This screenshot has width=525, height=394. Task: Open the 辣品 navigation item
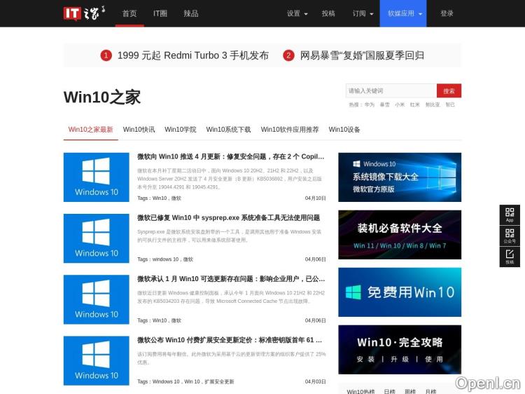(x=191, y=13)
